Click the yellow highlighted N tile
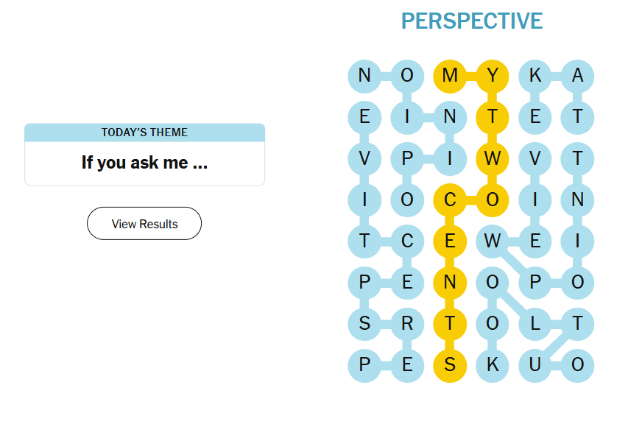The width and height of the screenshot is (642, 427). coord(450,282)
